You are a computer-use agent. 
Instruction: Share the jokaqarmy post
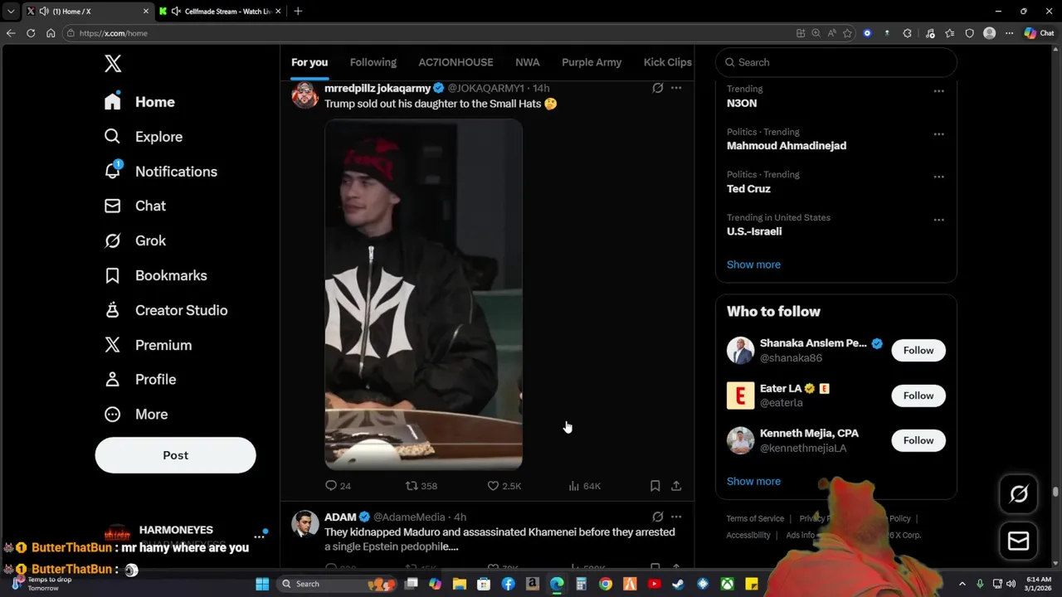click(x=676, y=486)
